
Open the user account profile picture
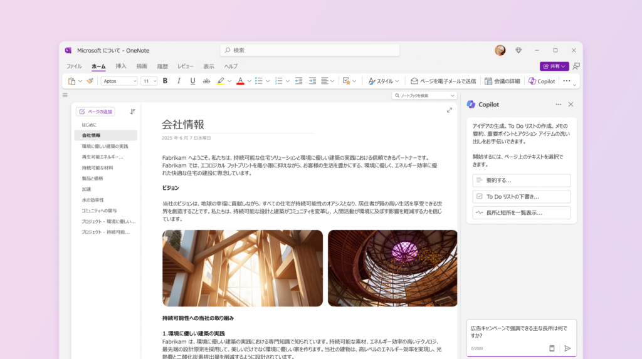tap(500, 50)
